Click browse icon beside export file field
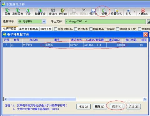Viewport: 150px width, 116px height. tap(149, 21)
